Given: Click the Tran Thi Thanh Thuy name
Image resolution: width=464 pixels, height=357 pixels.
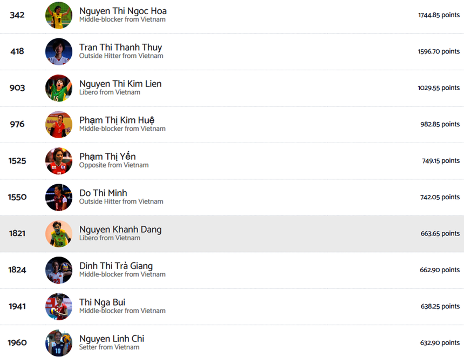Looking at the screenshot, I should 120,48.
